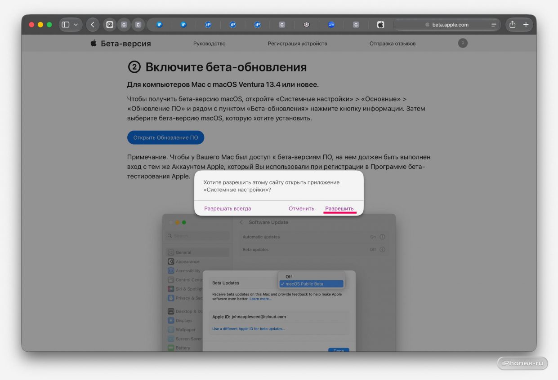Viewport: 558px width, 380px height.
Task: Click the beta.apple.com address field
Action: click(x=446, y=25)
